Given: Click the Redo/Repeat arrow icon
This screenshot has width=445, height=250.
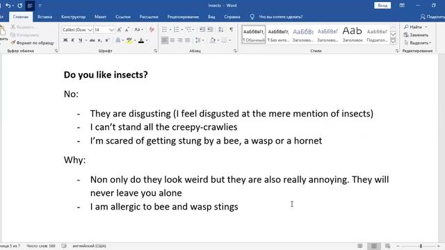Looking at the screenshot, I should (20, 6).
